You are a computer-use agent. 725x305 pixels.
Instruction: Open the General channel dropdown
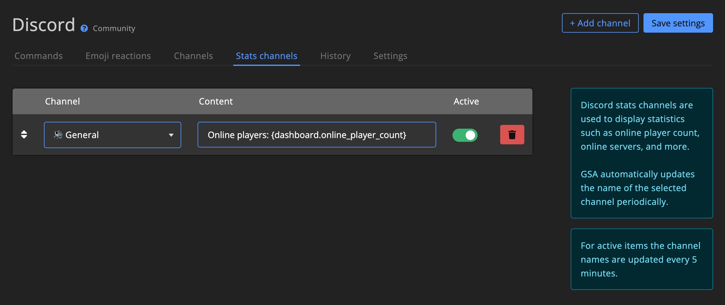(x=112, y=135)
